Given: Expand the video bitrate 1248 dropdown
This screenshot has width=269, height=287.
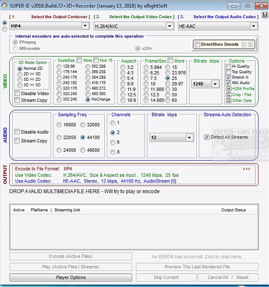Looking at the screenshot, I should (x=215, y=84).
